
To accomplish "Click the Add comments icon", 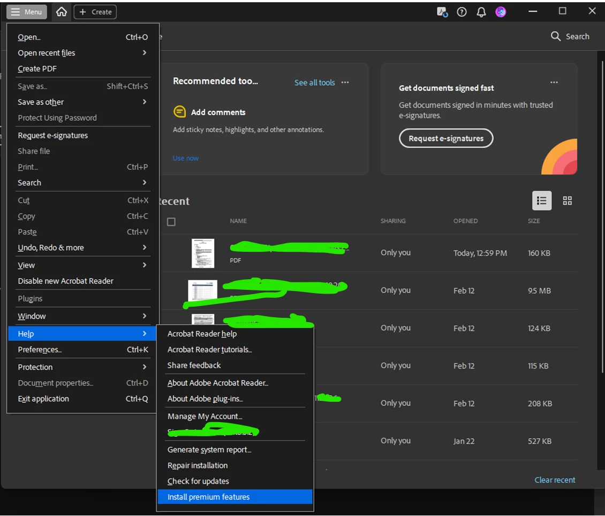I will click(x=179, y=112).
